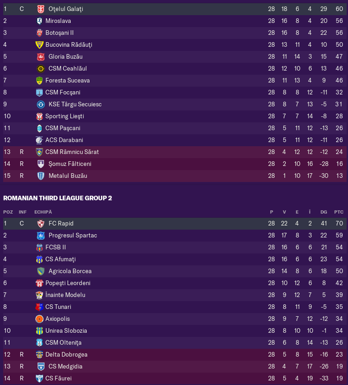348x385 pixels.
Task: Click the Oțelul Galați club crest
Action: 40,9
